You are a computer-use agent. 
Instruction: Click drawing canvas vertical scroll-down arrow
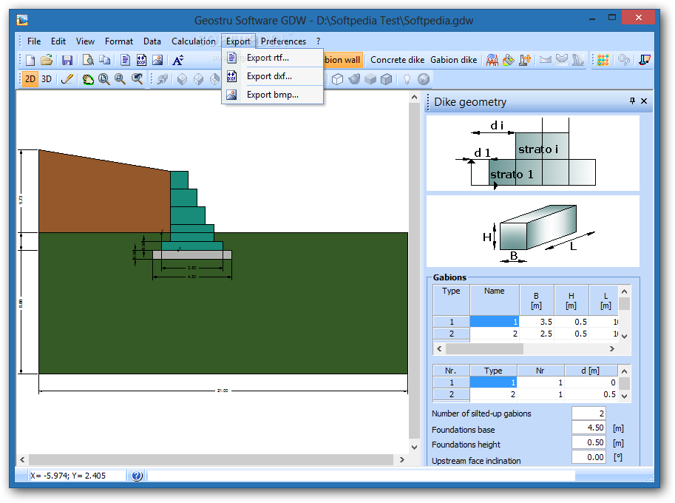click(414, 448)
